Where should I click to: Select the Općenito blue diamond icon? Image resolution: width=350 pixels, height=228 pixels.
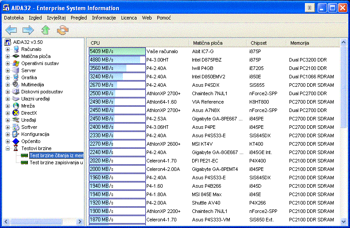pyautogui.click(x=16, y=141)
